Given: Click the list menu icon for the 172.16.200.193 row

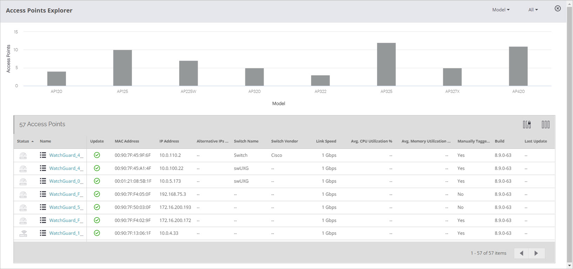Looking at the screenshot, I should tap(43, 207).
